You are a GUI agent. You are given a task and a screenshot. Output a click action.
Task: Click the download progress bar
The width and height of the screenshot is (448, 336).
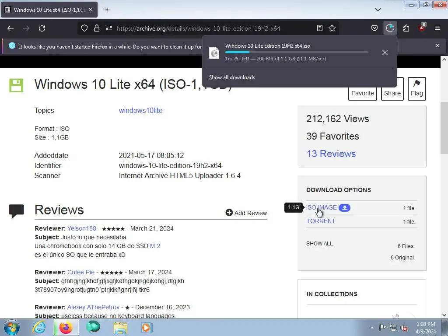297,52
